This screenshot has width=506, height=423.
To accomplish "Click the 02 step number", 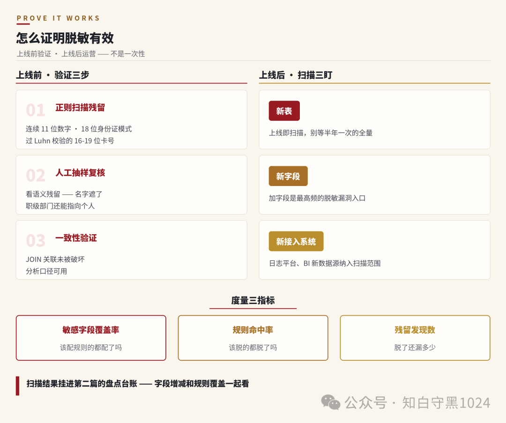I will pos(36,175).
